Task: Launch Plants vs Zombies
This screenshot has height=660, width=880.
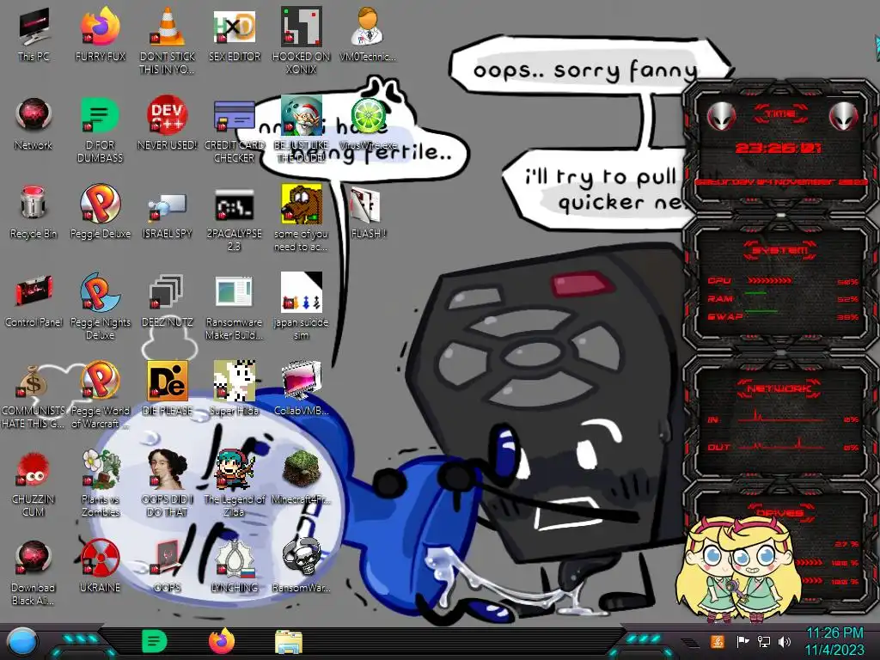Action: (x=100, y=484)
